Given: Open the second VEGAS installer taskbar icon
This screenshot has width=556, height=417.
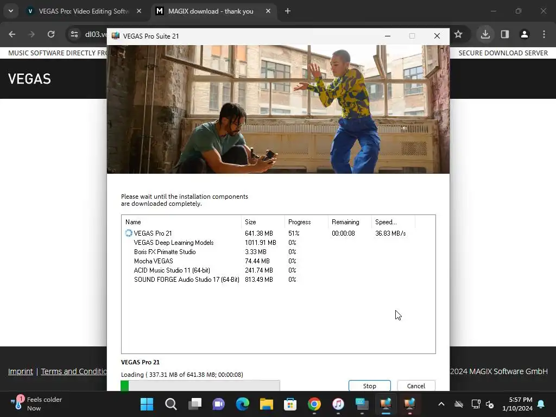Looking at the screenshot, I should pyautogui.click(x=409, y=404).
